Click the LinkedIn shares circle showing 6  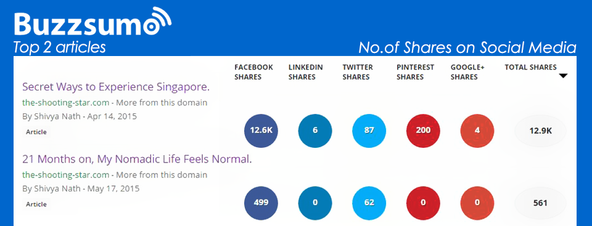coord(315,131)
